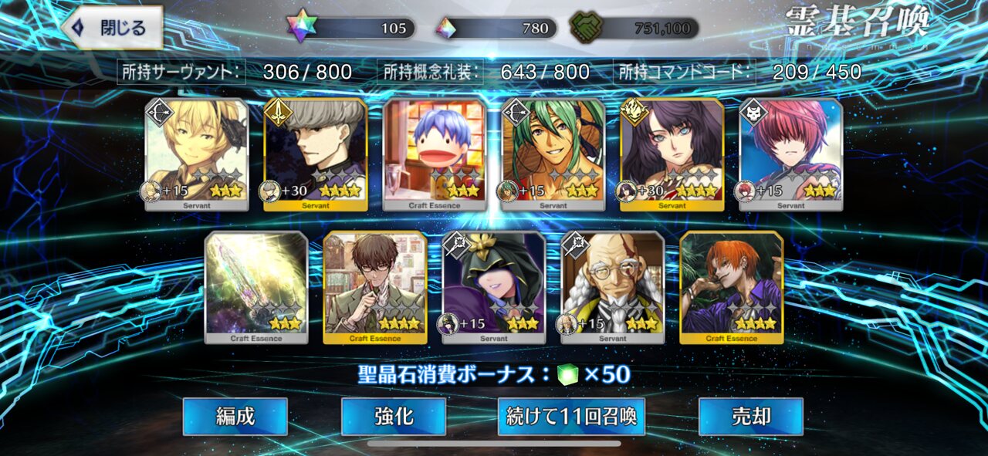Image resolution: width=988 pixels, height=456 pixels.
Task: Tap the green handshake Friend Point icon
Action: 586,28
